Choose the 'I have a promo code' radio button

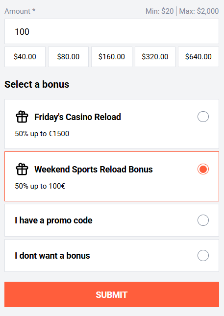[x=203, y=220]
